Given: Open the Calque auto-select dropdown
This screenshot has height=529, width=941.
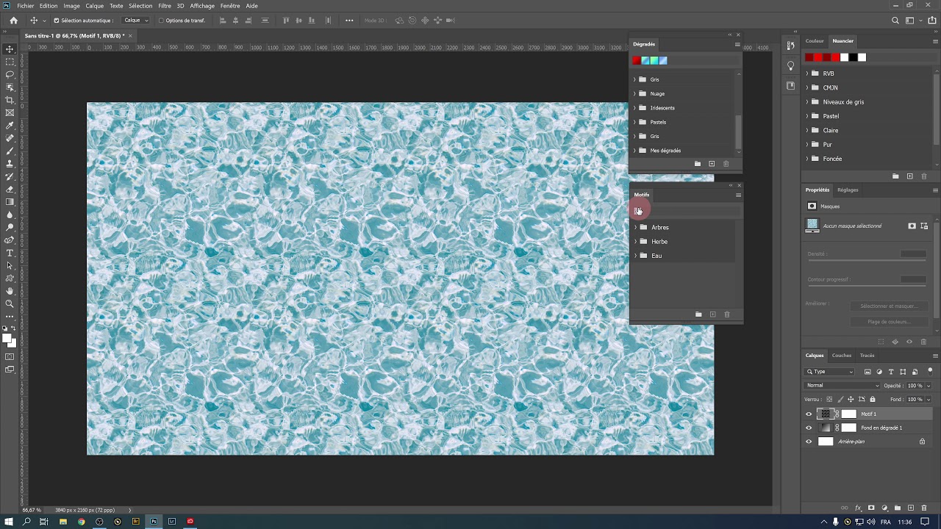Looking at the screenshot, I should 135,21.
